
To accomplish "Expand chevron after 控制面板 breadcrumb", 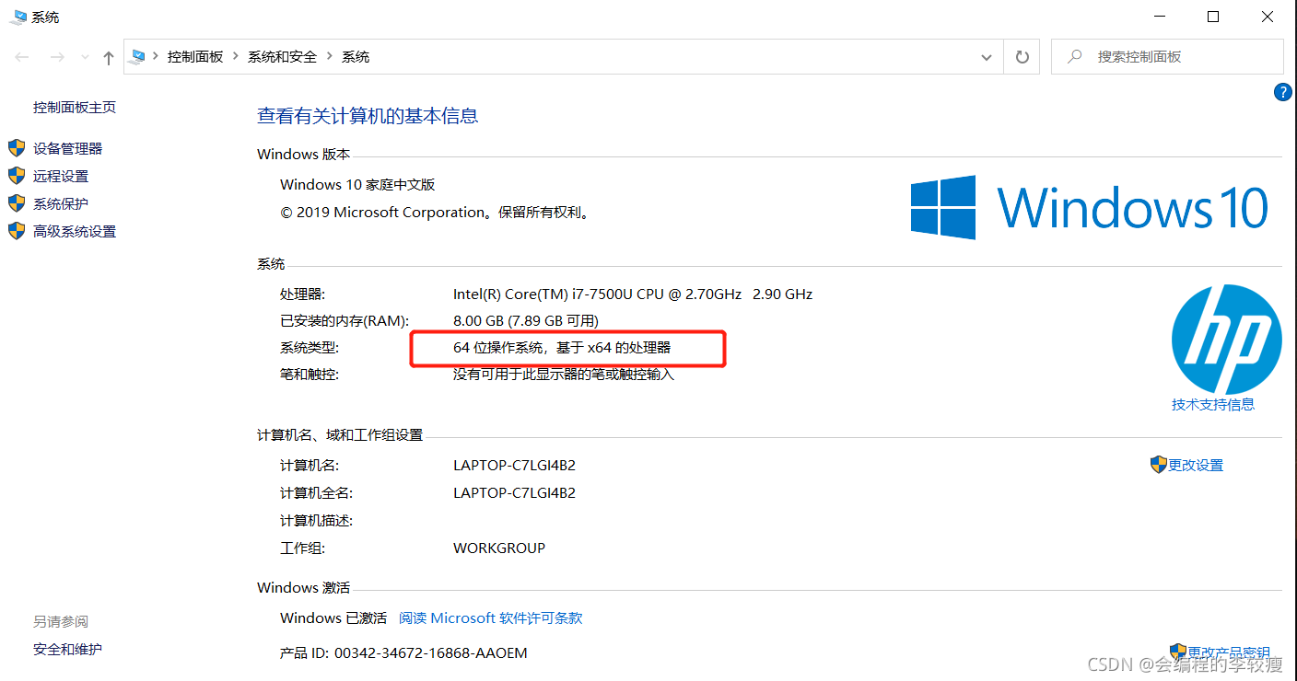I will (236, 57).
